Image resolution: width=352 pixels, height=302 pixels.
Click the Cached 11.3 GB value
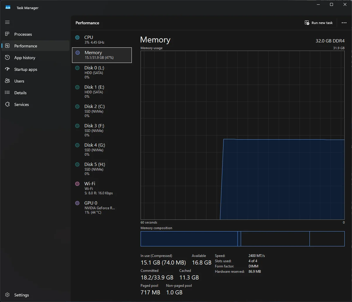point(189,277)
